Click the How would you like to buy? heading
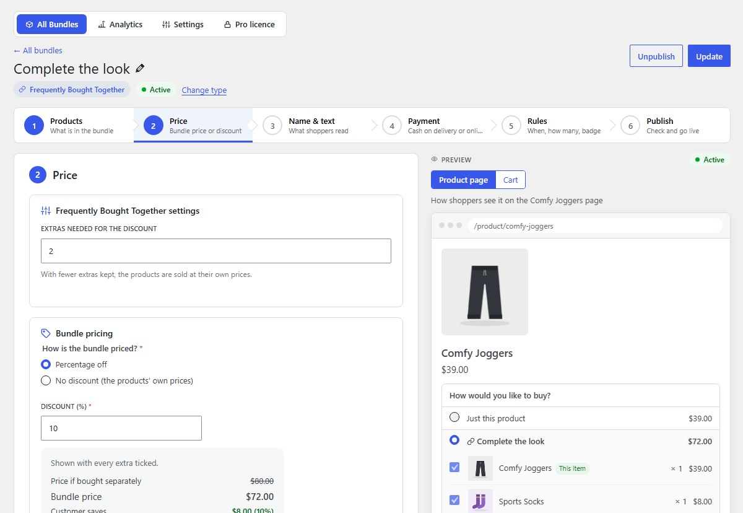 pos(500,395)
